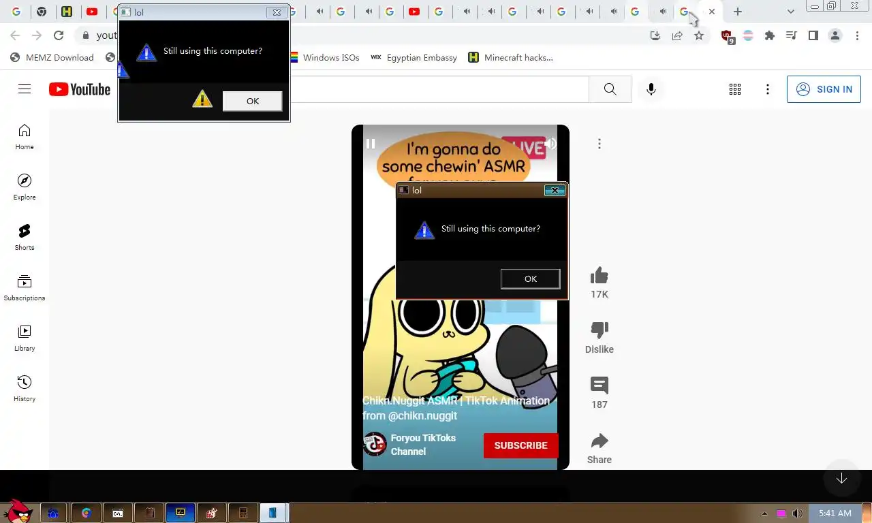Click the install app icon in the address bar
The width and height of the screenshot is (872, 523).
click(655, 35)
